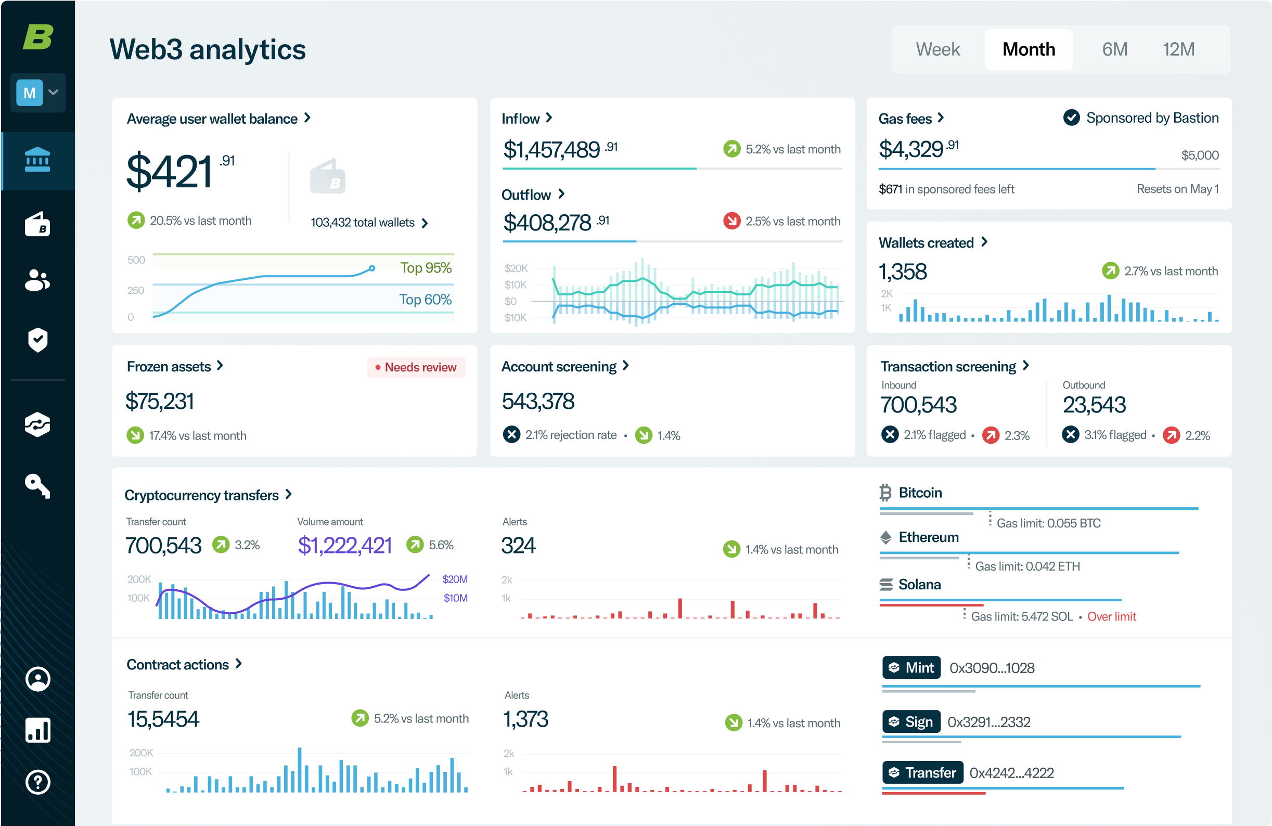Expand Average user wallet balance chevron
The width and height of the screenshot is (1272, 826).
click(307, 118)
